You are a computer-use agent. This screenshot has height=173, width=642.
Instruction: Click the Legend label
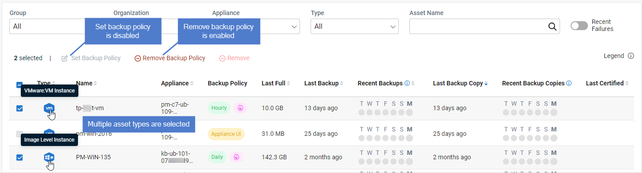(614, 56)
